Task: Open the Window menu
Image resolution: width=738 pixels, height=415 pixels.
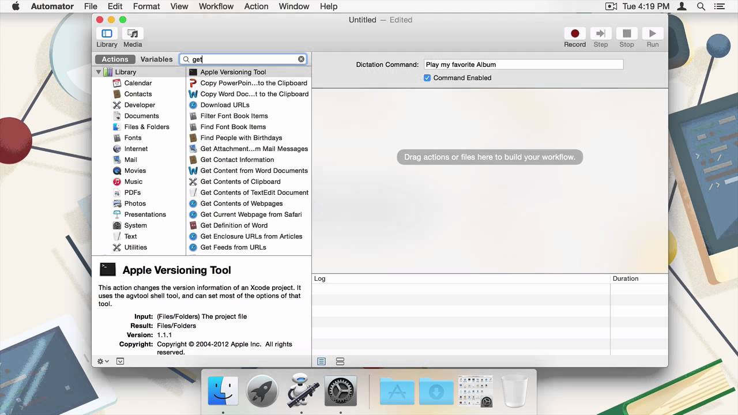Action: (x=294, y=6)
